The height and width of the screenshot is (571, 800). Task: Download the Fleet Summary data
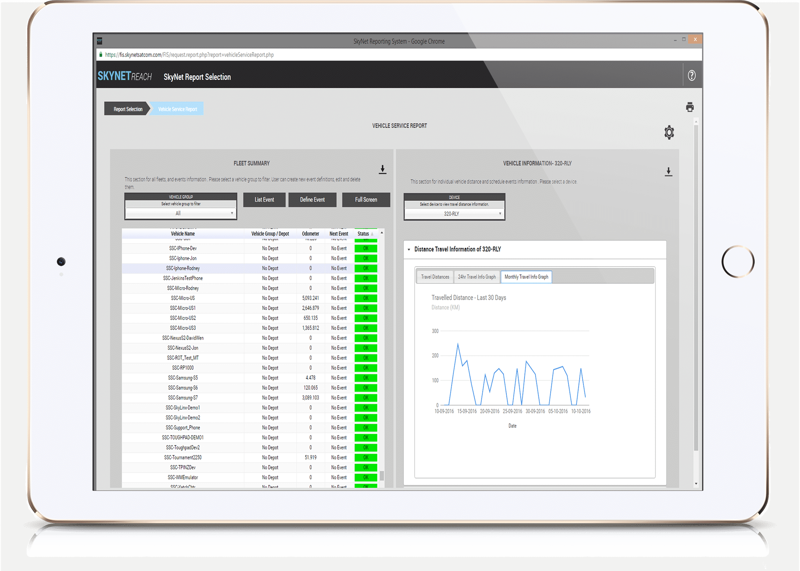pyautogui.click(x=382, y=169)
